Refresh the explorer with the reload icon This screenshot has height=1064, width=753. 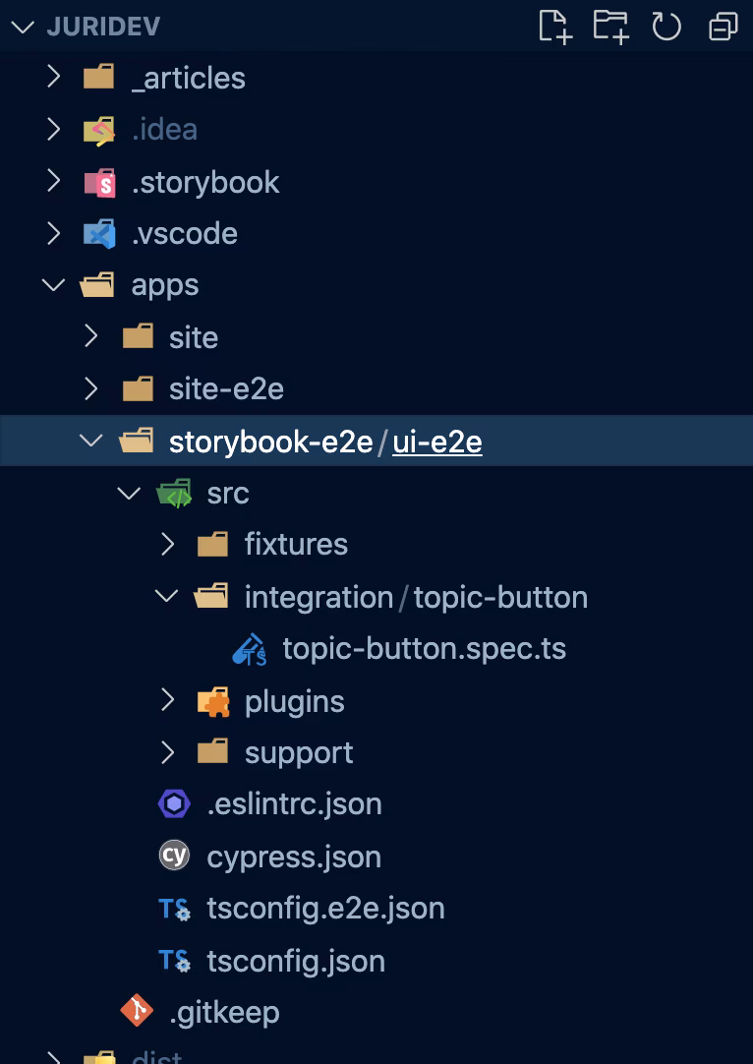pyautogui.click(x=666, y=27)
